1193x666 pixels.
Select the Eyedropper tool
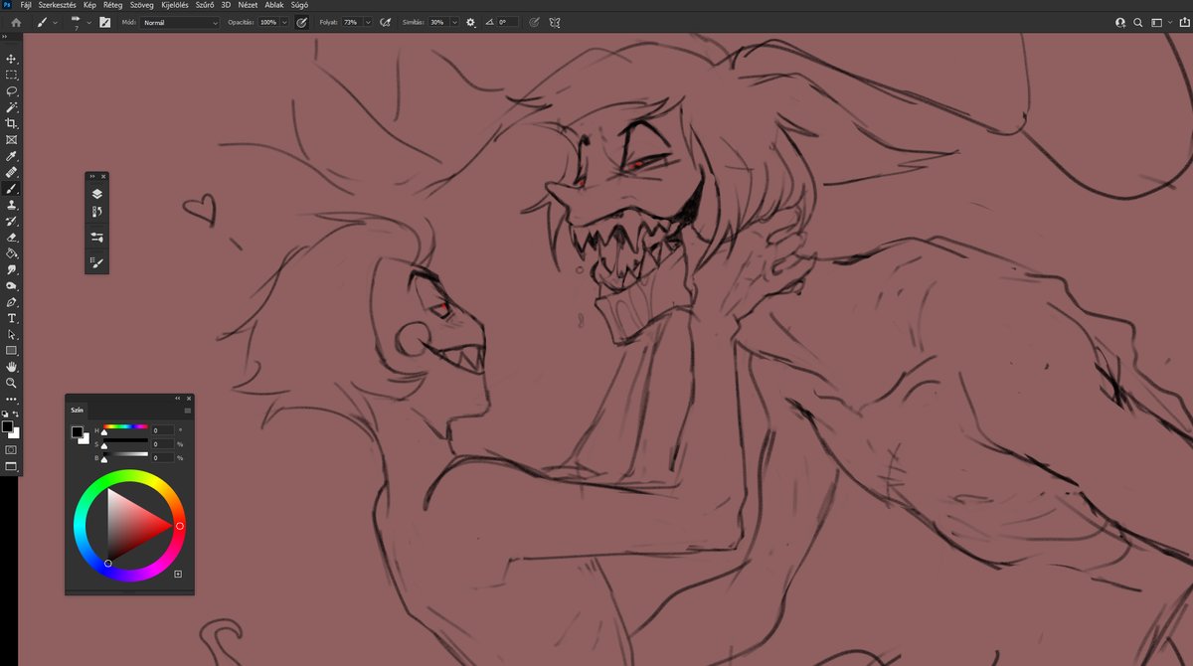click(12, 156)
